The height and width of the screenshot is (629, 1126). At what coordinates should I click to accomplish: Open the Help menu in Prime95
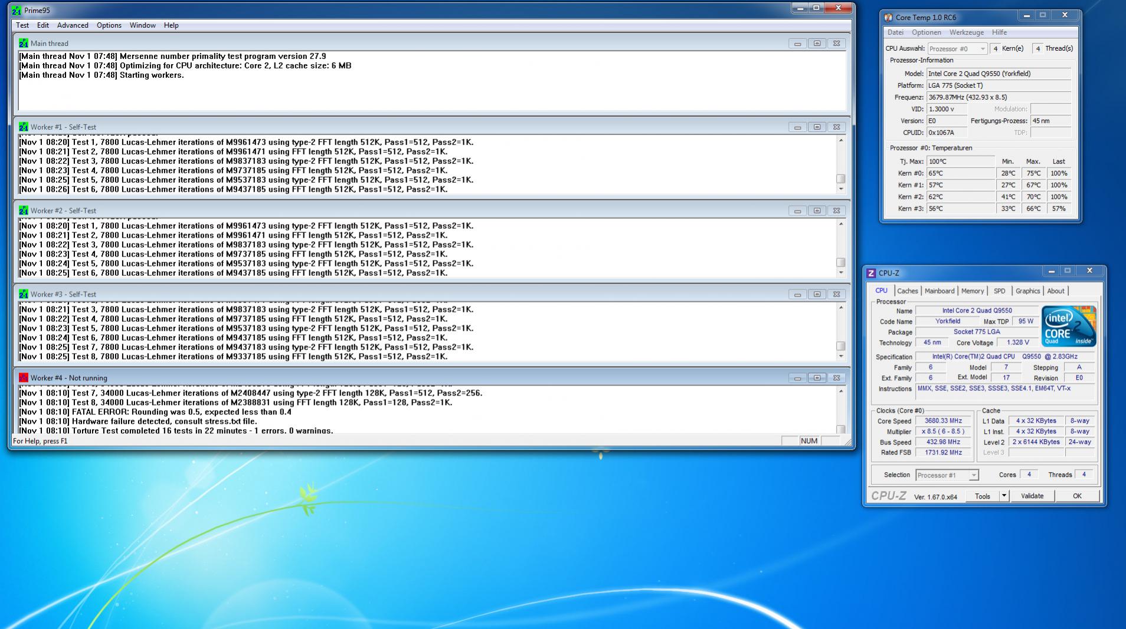pyautogui.click(x=171, y=25)
